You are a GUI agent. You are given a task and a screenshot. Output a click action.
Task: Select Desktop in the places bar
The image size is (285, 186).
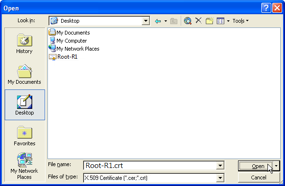point(25,105)
